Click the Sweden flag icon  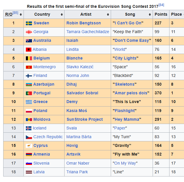pos(29,23)
